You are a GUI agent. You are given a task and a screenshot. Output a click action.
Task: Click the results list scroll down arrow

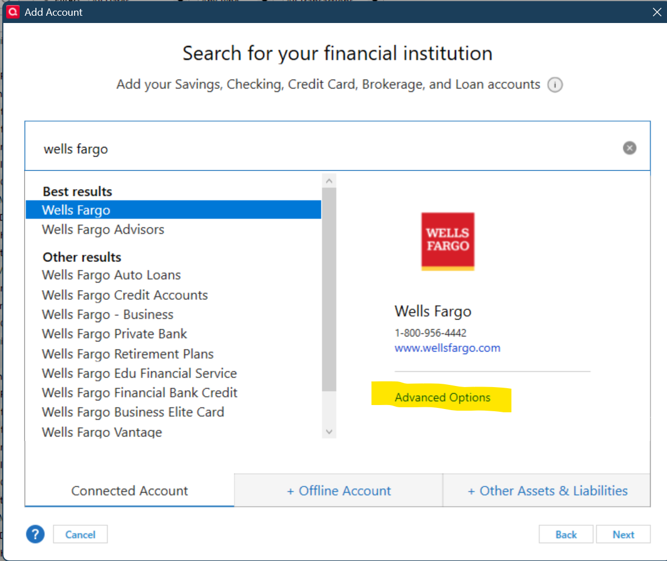coord(329,431)
